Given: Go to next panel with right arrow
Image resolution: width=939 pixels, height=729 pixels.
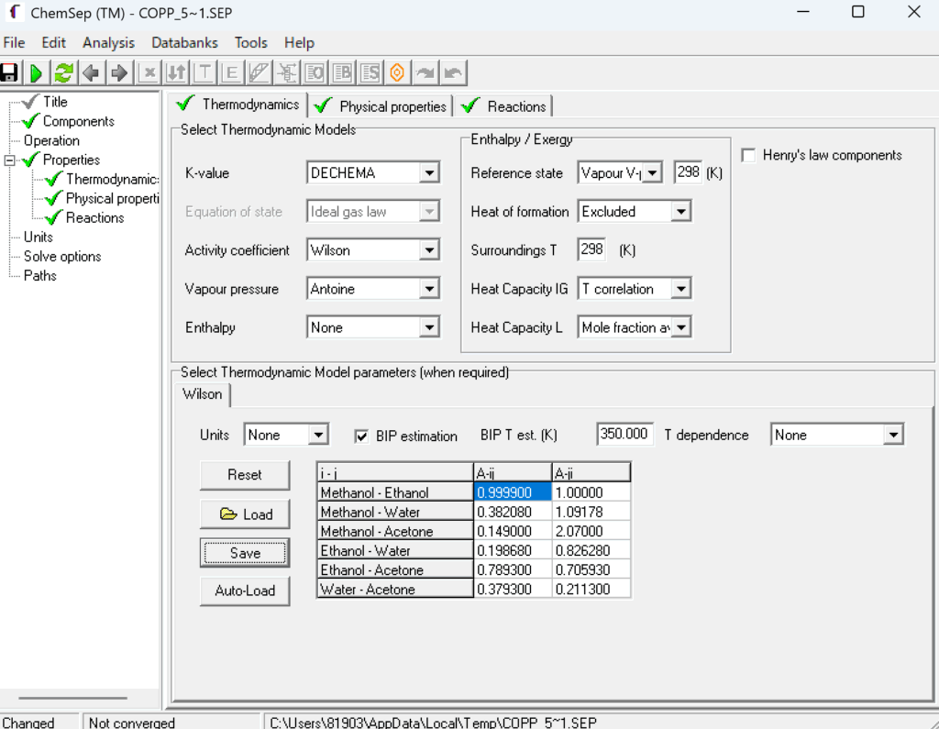Looking at the screenshot, I should tap(119, 73).
